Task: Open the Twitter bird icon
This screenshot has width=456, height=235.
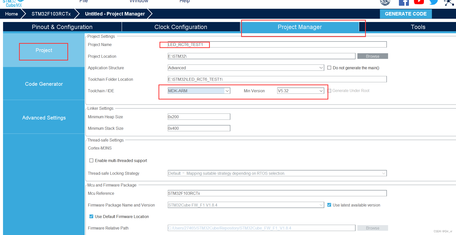Action: [x=433, y=2]
